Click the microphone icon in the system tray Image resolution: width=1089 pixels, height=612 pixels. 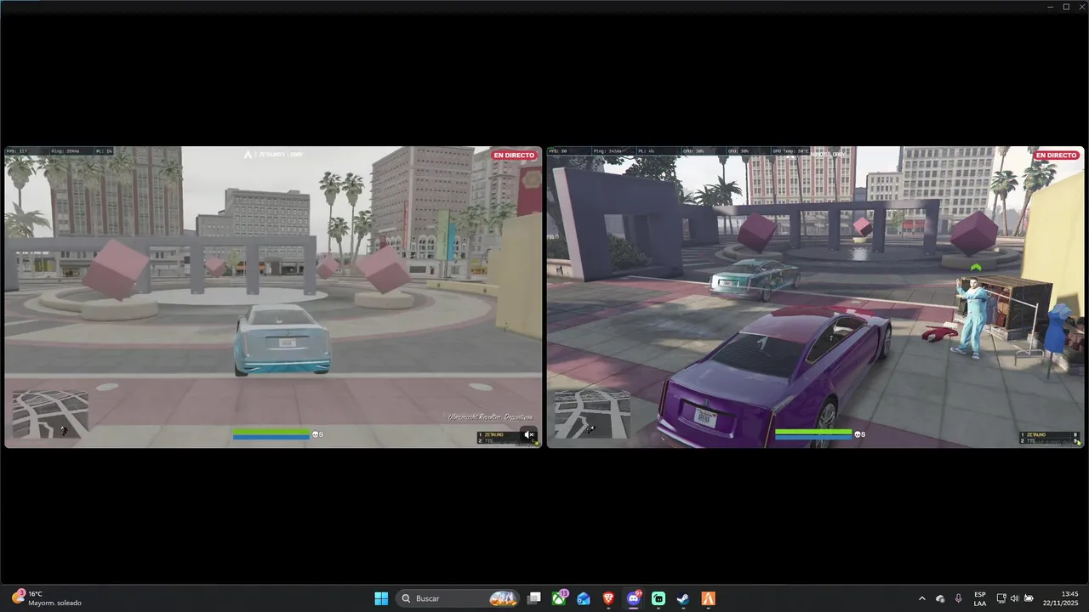tap(959, 598)
